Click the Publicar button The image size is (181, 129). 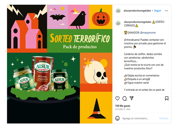point(164,118)
